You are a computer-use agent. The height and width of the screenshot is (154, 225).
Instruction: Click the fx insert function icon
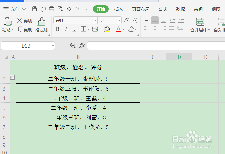coord(82,46)
